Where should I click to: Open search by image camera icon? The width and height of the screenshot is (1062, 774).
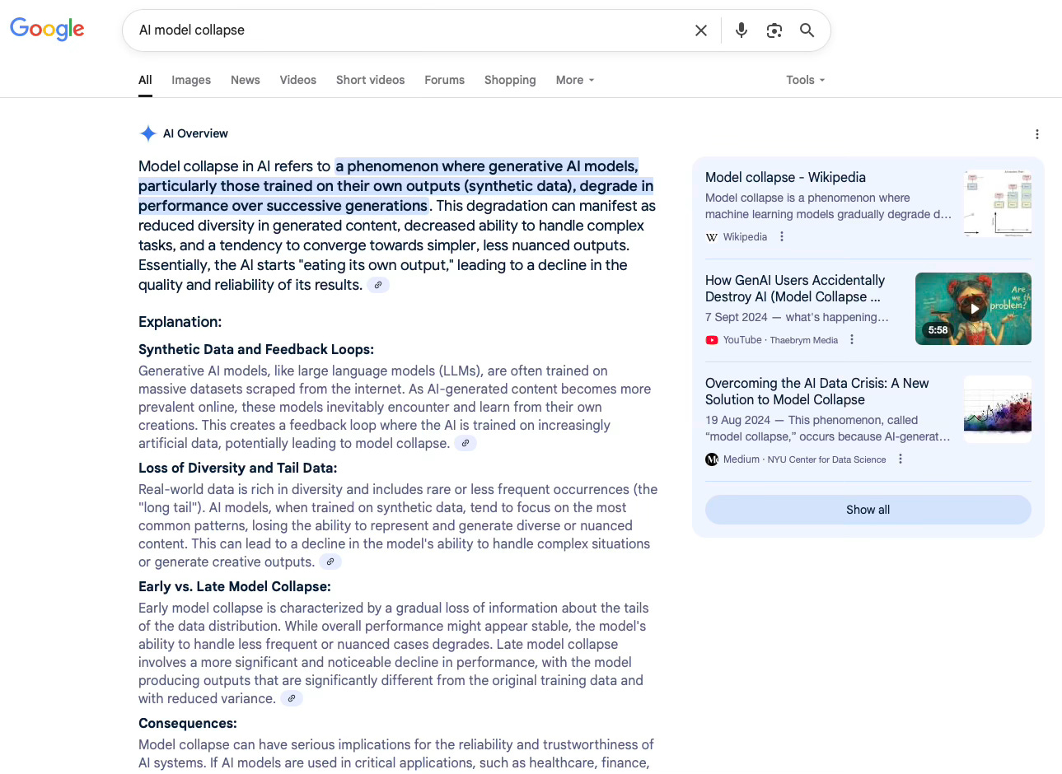tap(774, 30)
